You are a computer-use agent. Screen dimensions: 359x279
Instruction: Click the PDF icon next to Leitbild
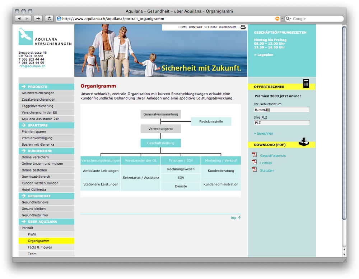[255, 162]
